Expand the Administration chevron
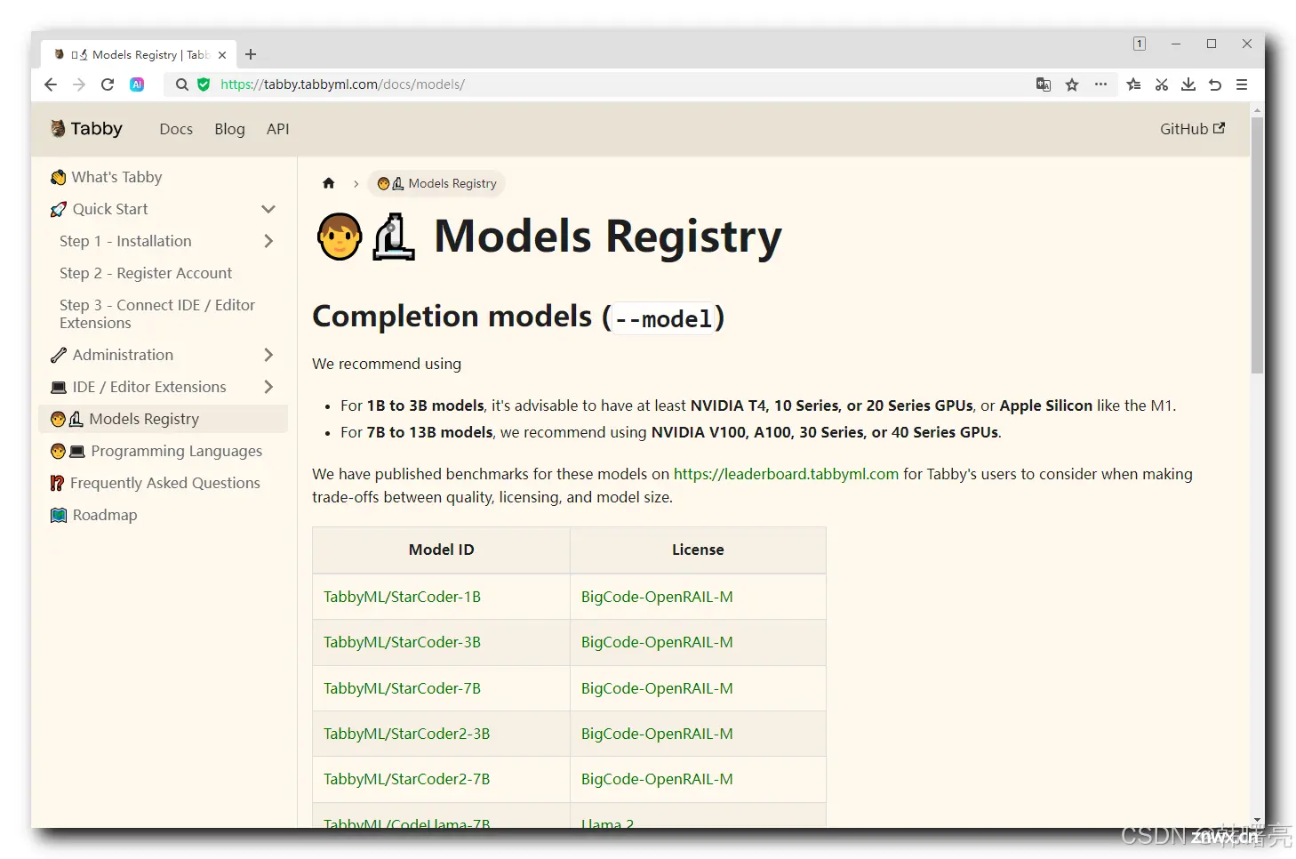Screen dimensions: 1296x859 (x=268, y=355)
